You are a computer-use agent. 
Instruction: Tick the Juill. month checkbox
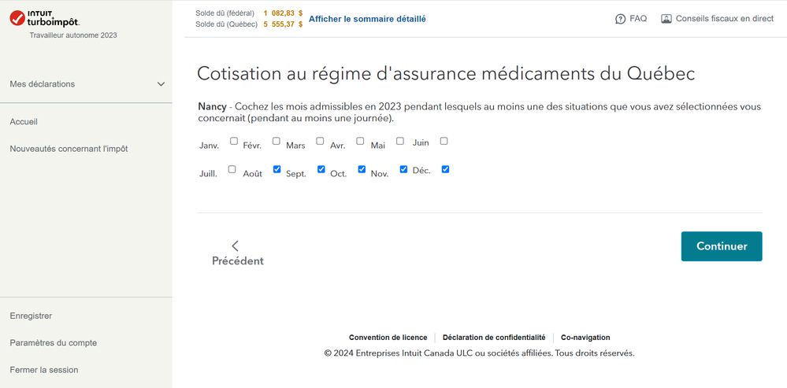click(232, 169)
